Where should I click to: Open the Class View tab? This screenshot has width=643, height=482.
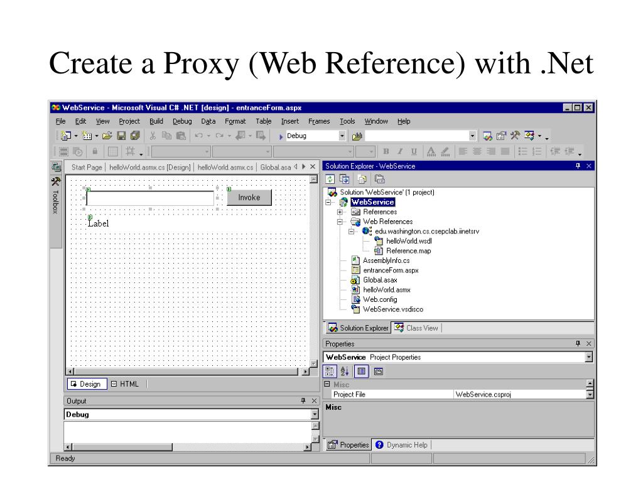[x=417, y=328]
